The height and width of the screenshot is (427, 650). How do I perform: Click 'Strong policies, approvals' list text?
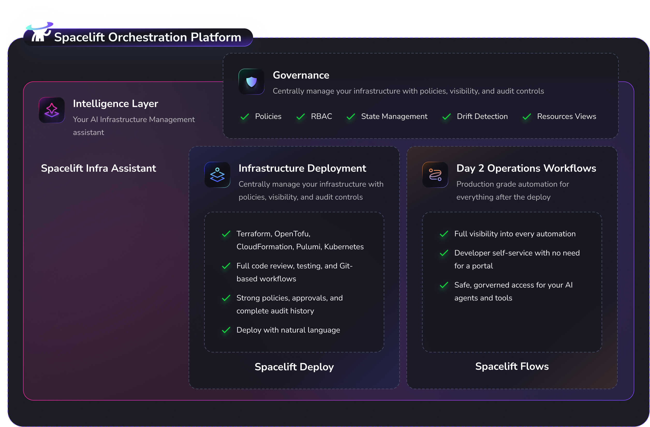[x=290, y=304]
